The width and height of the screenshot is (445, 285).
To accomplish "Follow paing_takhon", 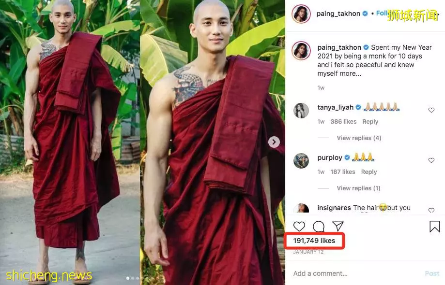I will pyautogui.click(x=382, y=14).
